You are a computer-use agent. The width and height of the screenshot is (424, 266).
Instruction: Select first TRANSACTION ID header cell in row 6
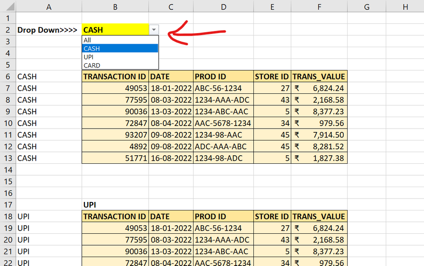115,76
